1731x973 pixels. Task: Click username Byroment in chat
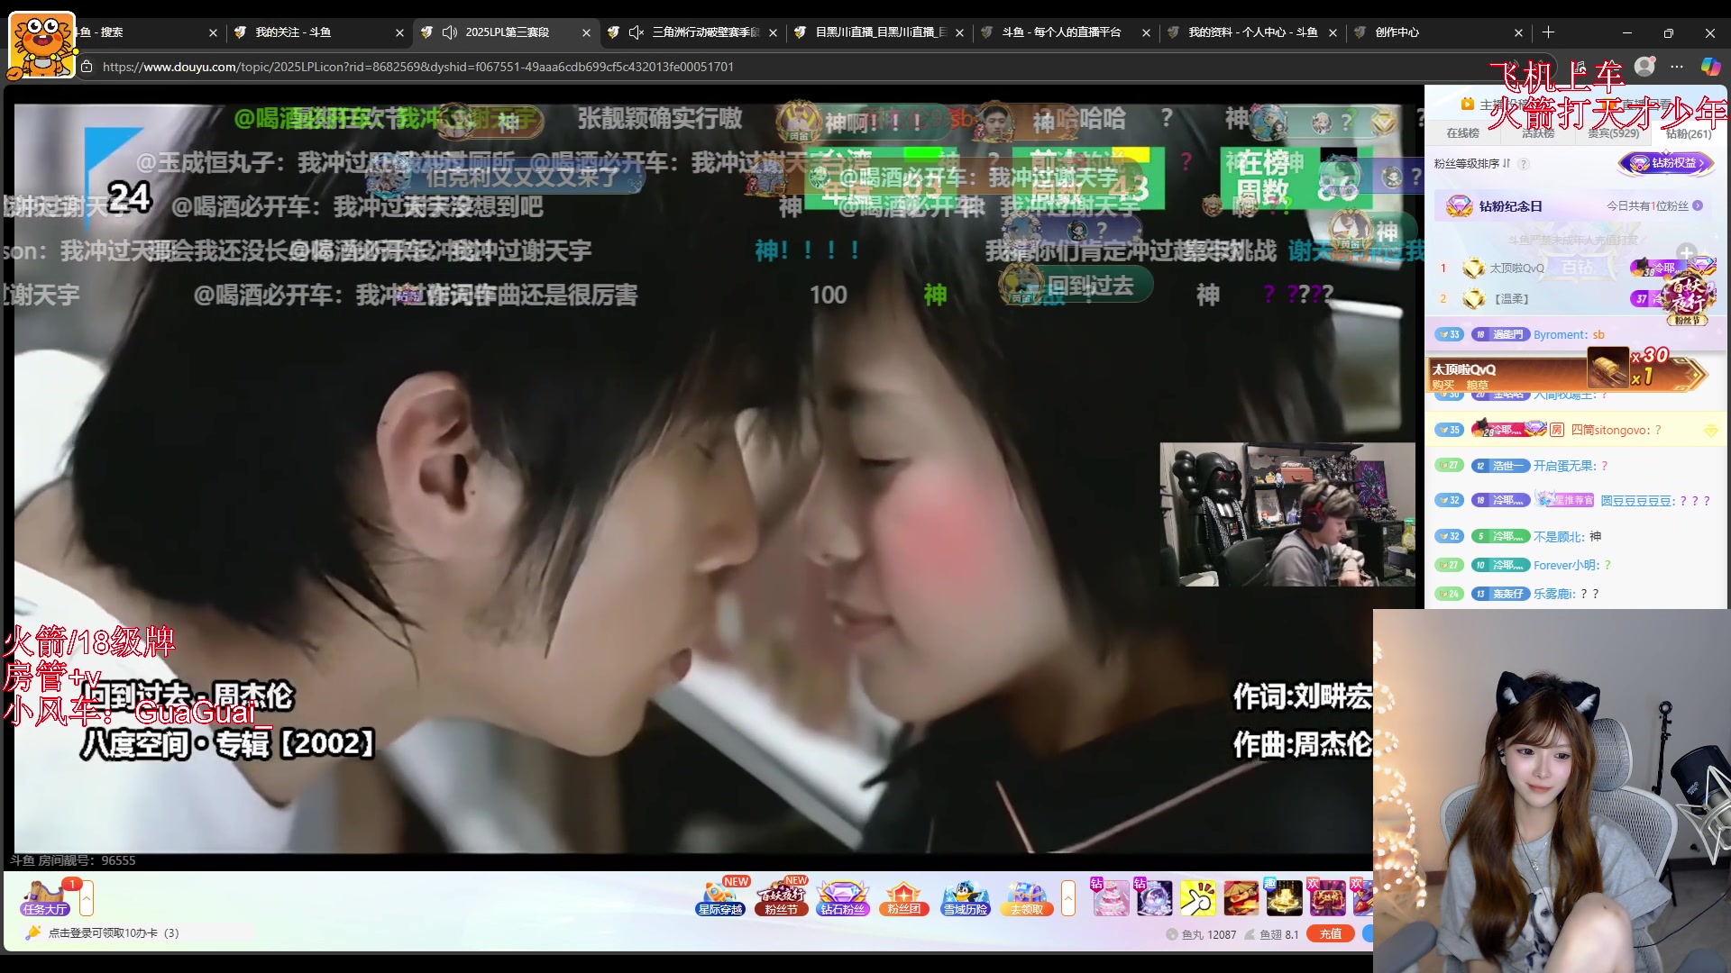(1560, 334)
